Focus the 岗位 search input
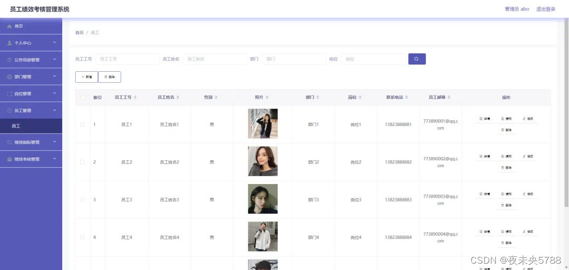Image resolution: width=569 pixels, height=270 pixels. coord(373,59)
